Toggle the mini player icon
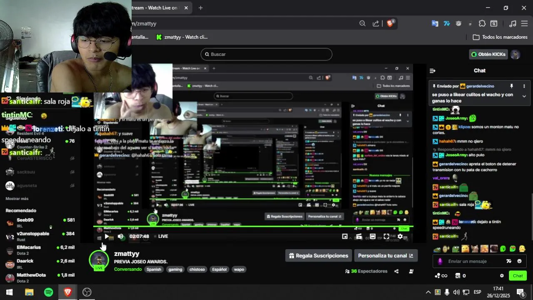This screenshot has height=300, width=533. pyautogui.click(x=345, y=236)
